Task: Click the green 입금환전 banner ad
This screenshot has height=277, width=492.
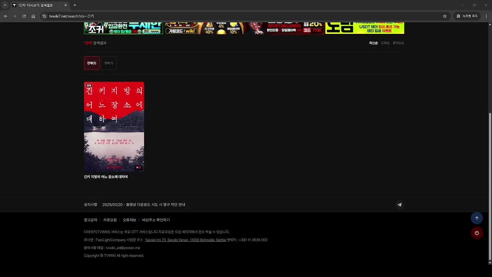Action: click(123, 28)
